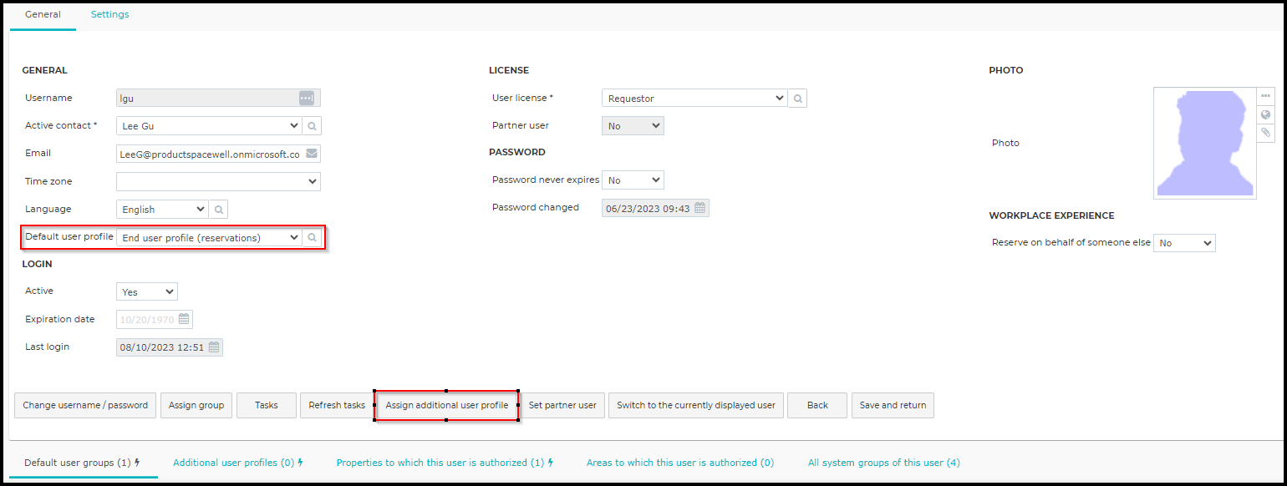This screenshot has width=1287, height=486.
Task: Click Assign additional user profile button
Action: pos(447,405)
